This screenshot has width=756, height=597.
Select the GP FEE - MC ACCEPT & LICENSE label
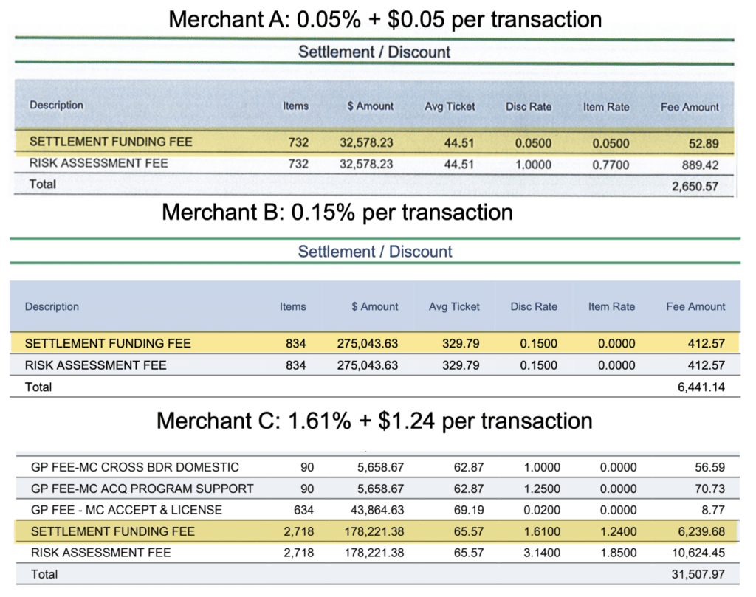[x=126, y=510]
